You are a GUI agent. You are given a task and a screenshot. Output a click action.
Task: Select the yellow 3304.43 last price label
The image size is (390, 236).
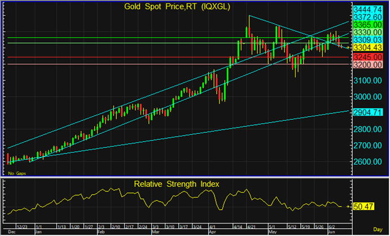(369, 48)
